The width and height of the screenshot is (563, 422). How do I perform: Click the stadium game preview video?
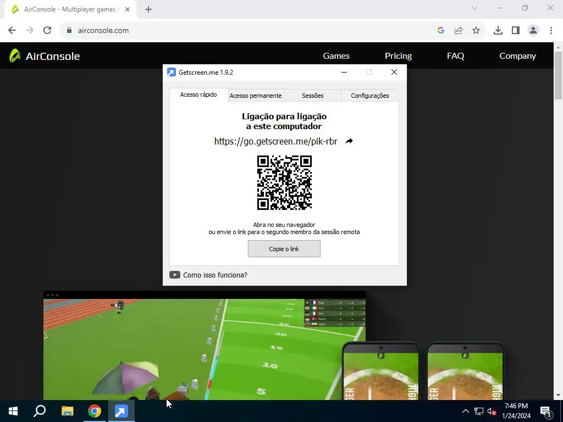click(x=205, y=345)
